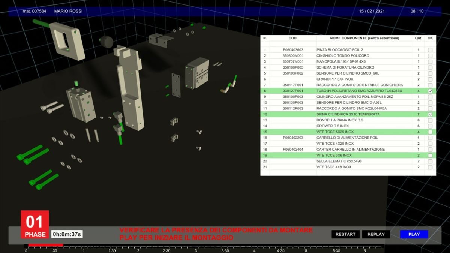
Task: Check OK for SCHEMA DI FORATURA CILINDRO
Action: [x=430, y=67]
